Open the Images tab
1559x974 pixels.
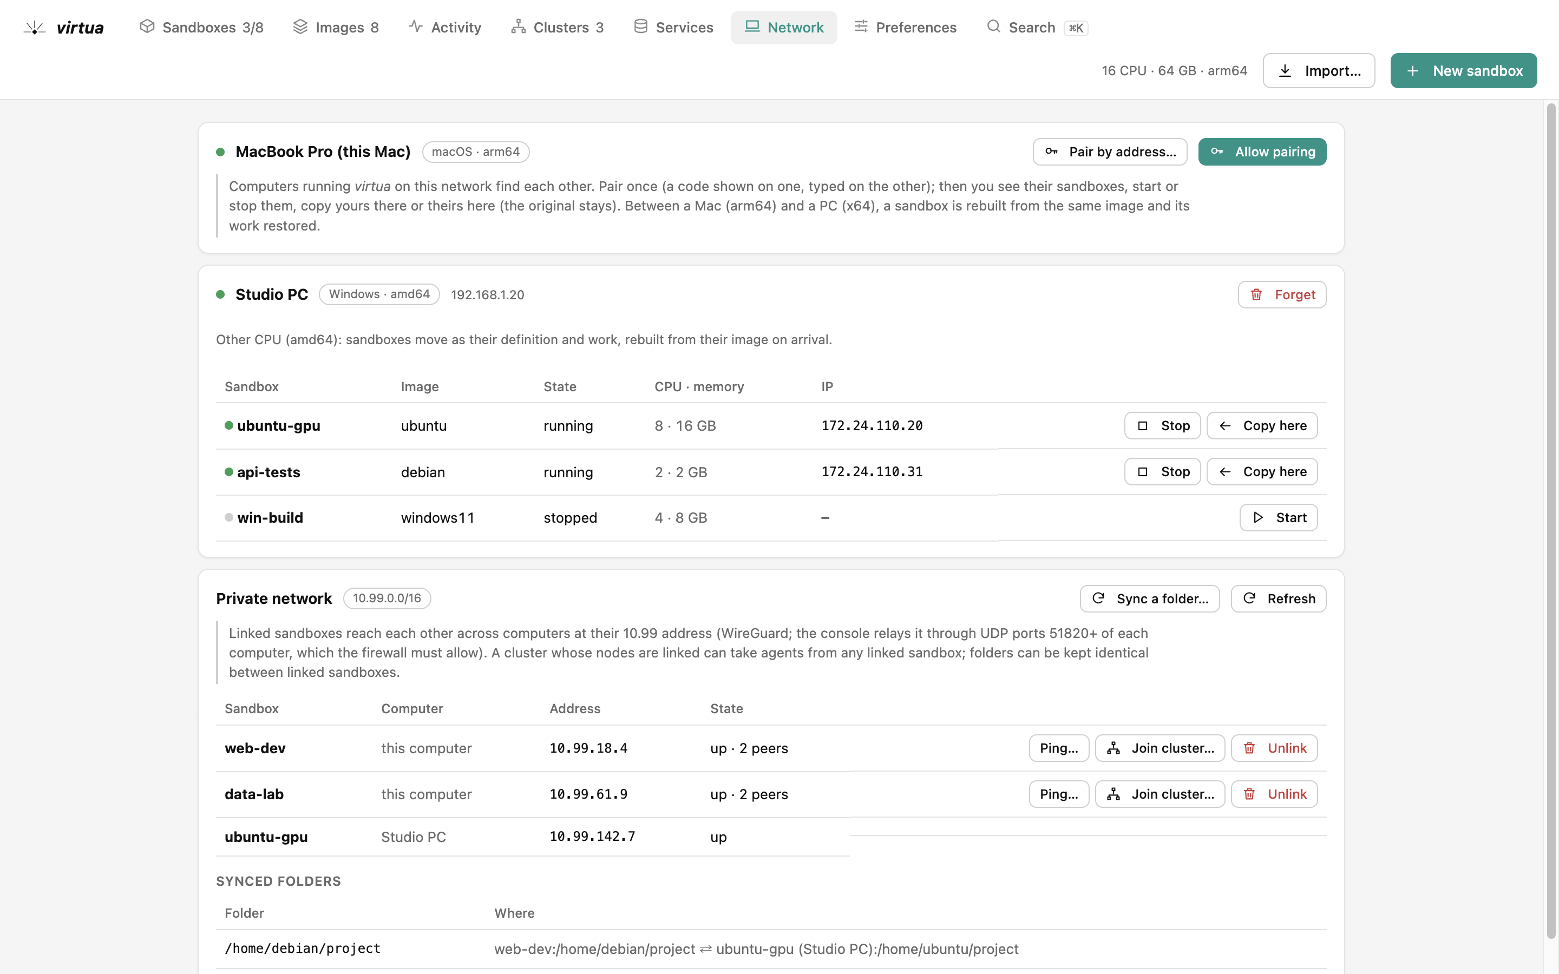click(x=336, y=28)
